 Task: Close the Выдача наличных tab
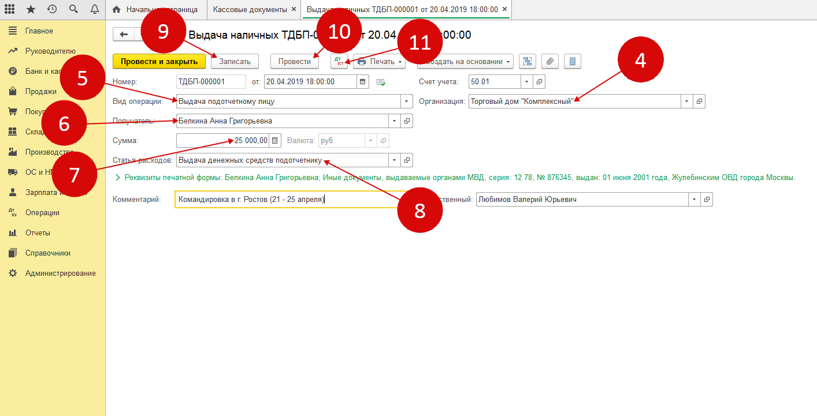(x=504, y=10)
